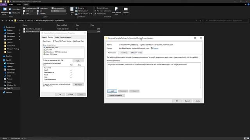The image size is (250, 140).
Task: Open the Sort by dropdown
Action: point(72,11)
